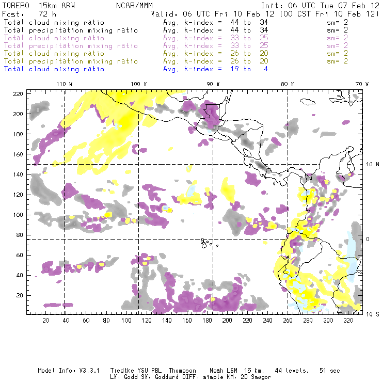The width and height of the screenshot is (382, 382).
Task: Click '20' on the vertical axis
Action: coord(20,295)
